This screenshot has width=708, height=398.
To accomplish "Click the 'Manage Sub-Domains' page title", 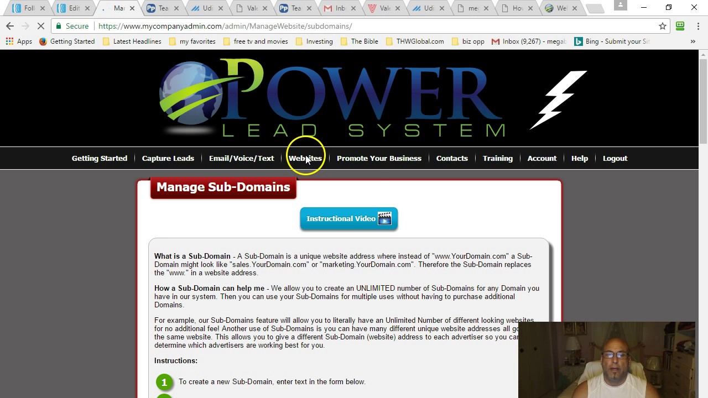I will pyautogui.click(x=223, y=187).
